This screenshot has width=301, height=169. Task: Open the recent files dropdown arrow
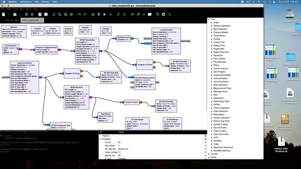pos(20,15)
